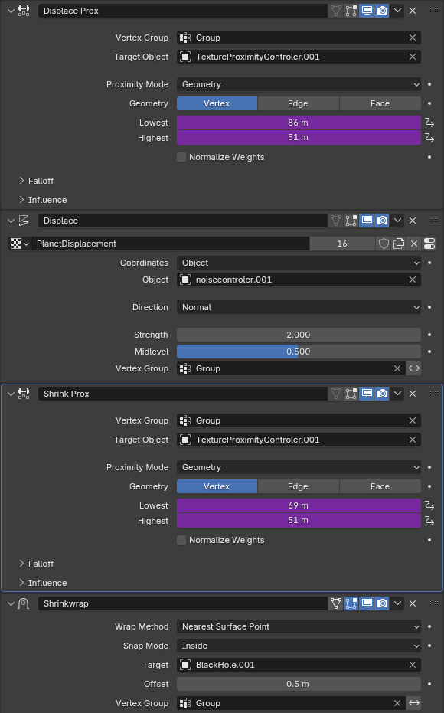This screenshot has width=444, height=713.
Task: Toggle edit mode display on Displace modifier
Action: pyautogui.click(x=351, y=221)
